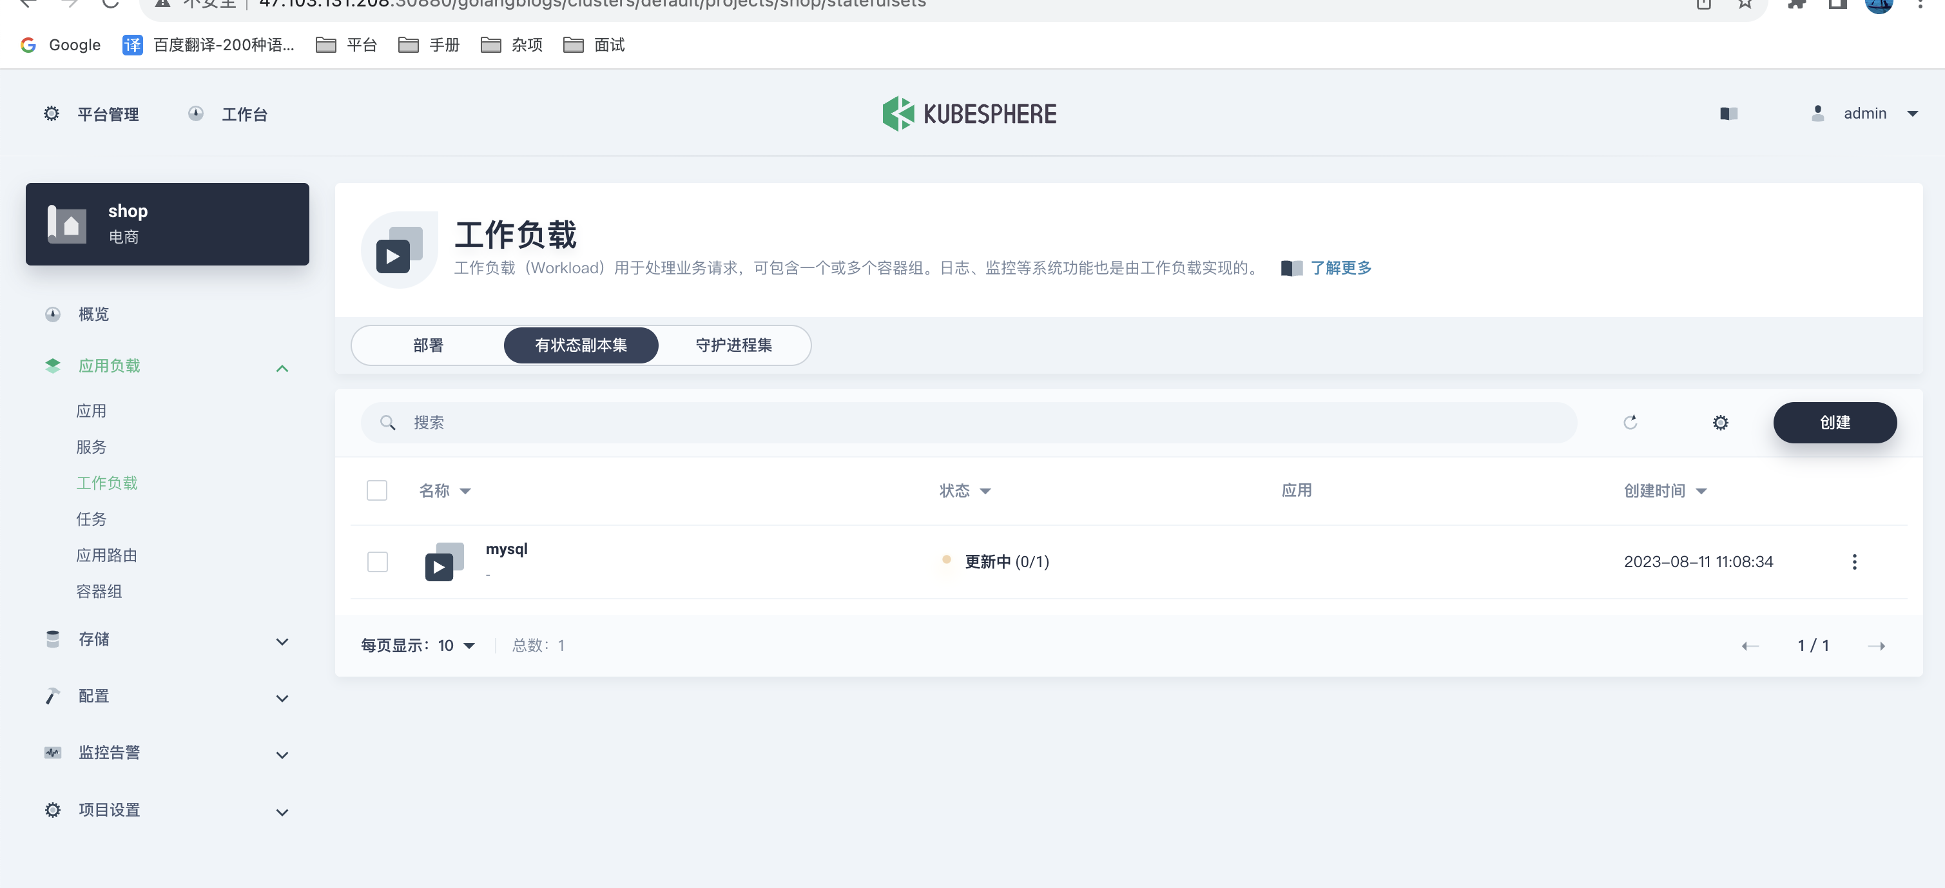Open the mysql workload name link
The width and height of the screenshot is (1945, 888).
point(507,549)
